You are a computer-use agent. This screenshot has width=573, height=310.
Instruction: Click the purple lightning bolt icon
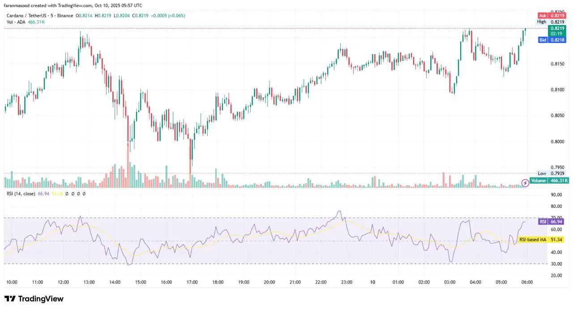[x=526, y=183]
